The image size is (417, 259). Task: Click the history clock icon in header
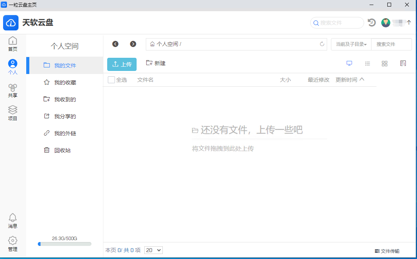click(371, 23)
